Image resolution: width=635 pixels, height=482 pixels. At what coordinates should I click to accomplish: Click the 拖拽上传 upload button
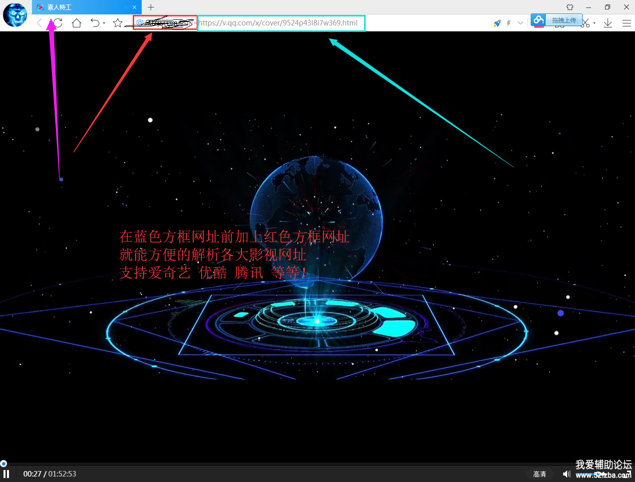(x=564, y=20)
